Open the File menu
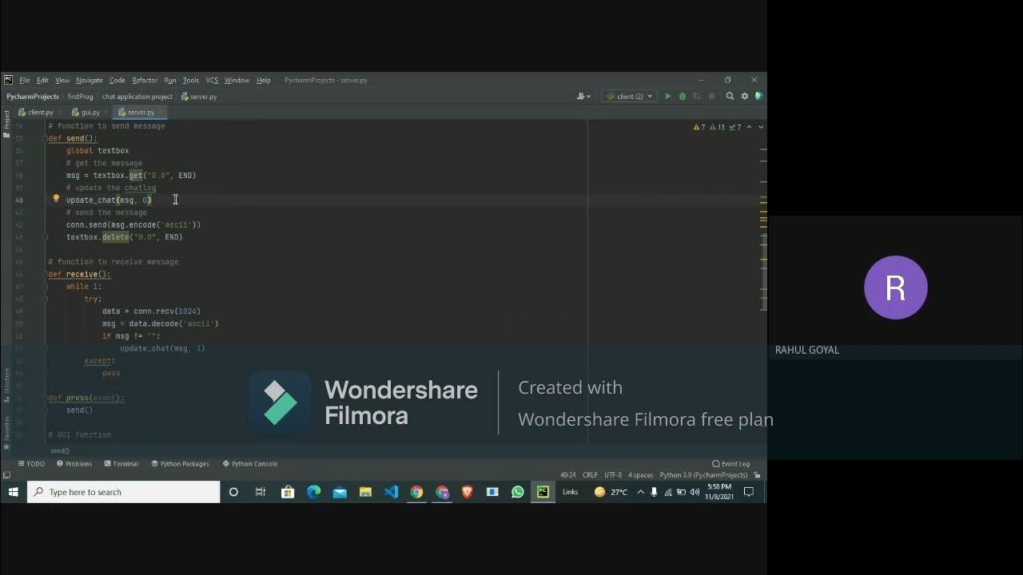The height and width of the screenshot is (575, 1023). [x=25, y=81]
